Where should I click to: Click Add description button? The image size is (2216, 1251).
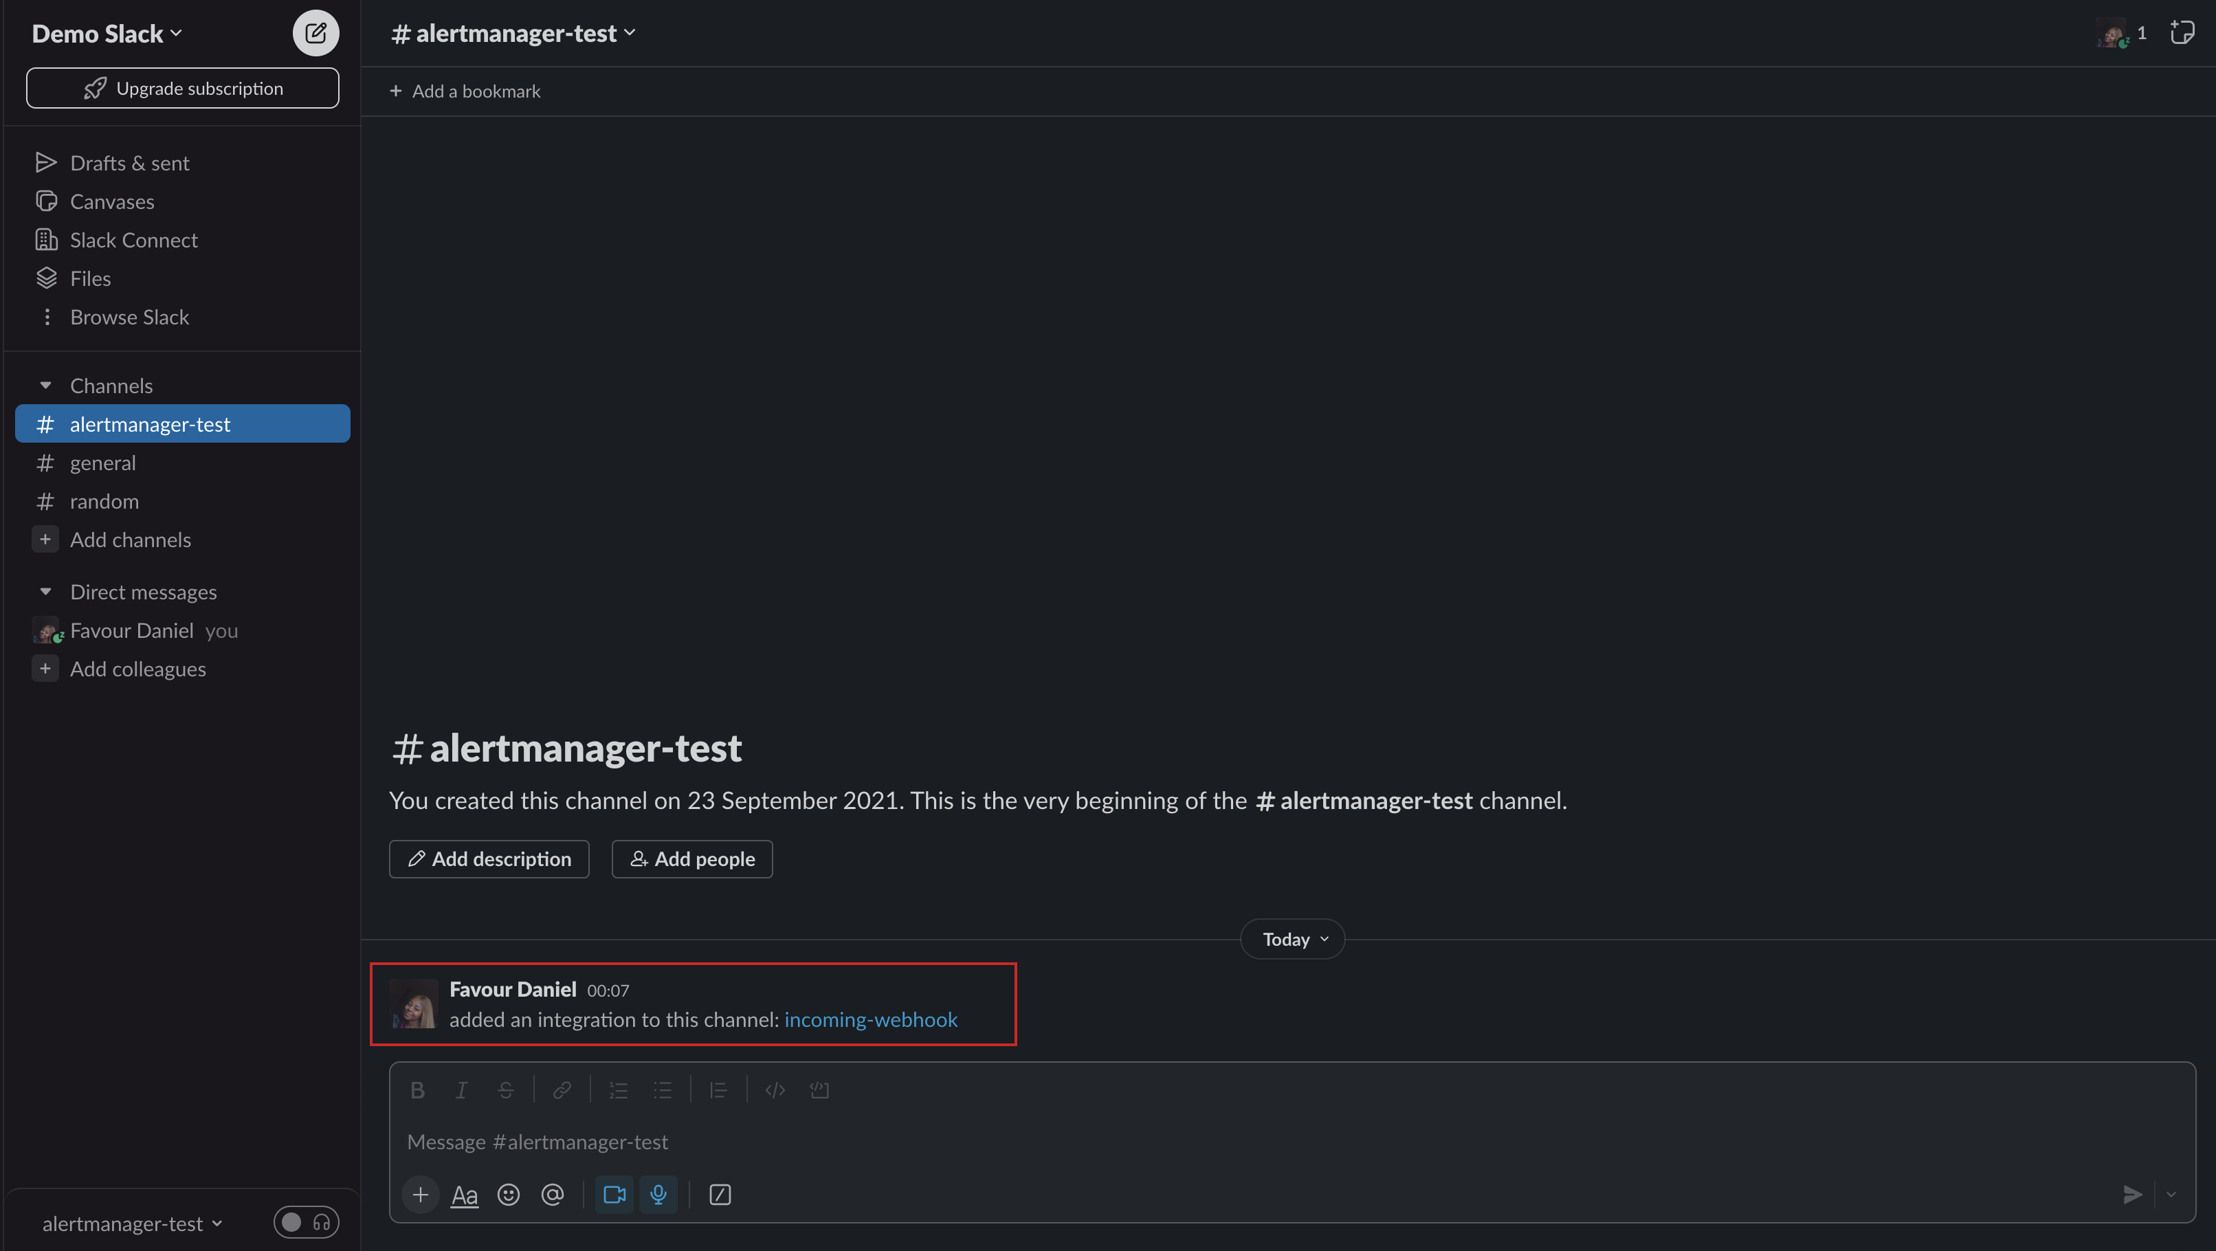coord(489,859)
